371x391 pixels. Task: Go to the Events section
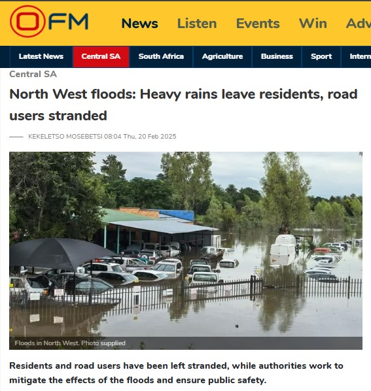click(x=258, y=24)
